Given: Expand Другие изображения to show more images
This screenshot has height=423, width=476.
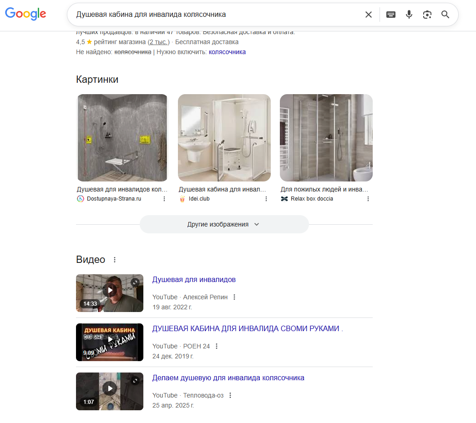Looking at the screenshot, I should (224, 224).
